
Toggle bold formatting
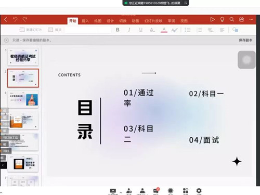[118, 30]
